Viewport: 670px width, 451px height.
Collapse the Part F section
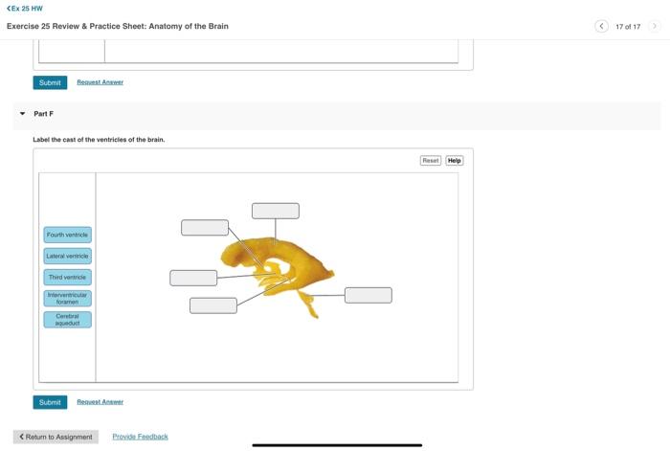23,114
